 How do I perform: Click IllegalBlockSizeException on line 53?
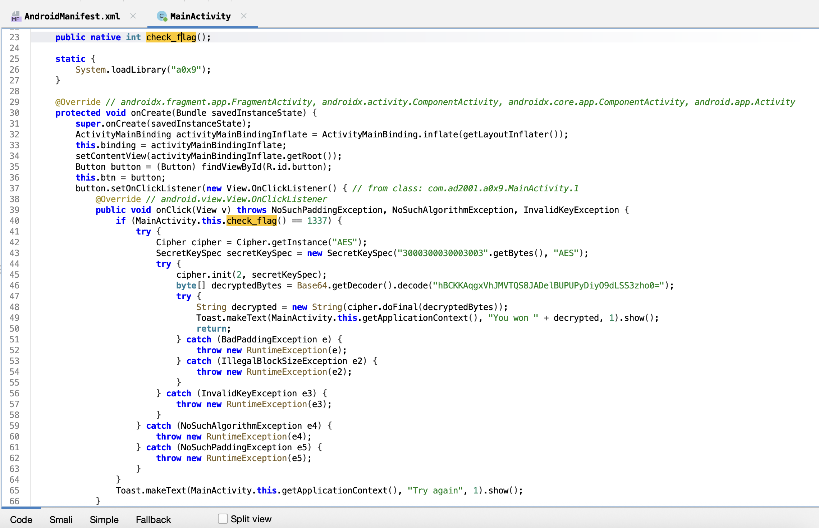(x=284, y=361)
